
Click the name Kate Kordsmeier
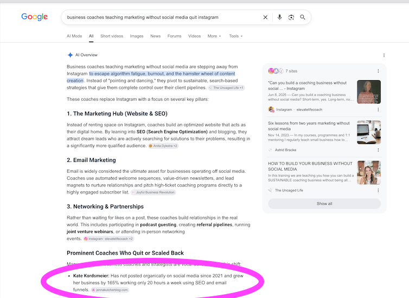point(91,276)
